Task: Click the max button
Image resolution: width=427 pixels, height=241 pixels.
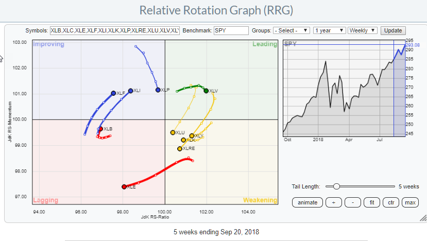Action: [x=410, y=202]
